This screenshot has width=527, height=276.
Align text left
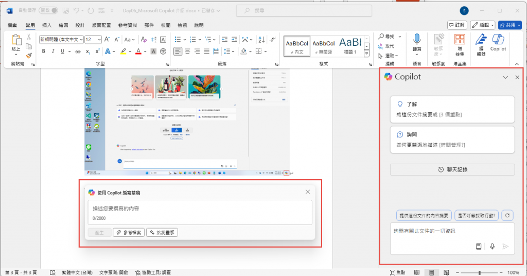pos(178,51)
